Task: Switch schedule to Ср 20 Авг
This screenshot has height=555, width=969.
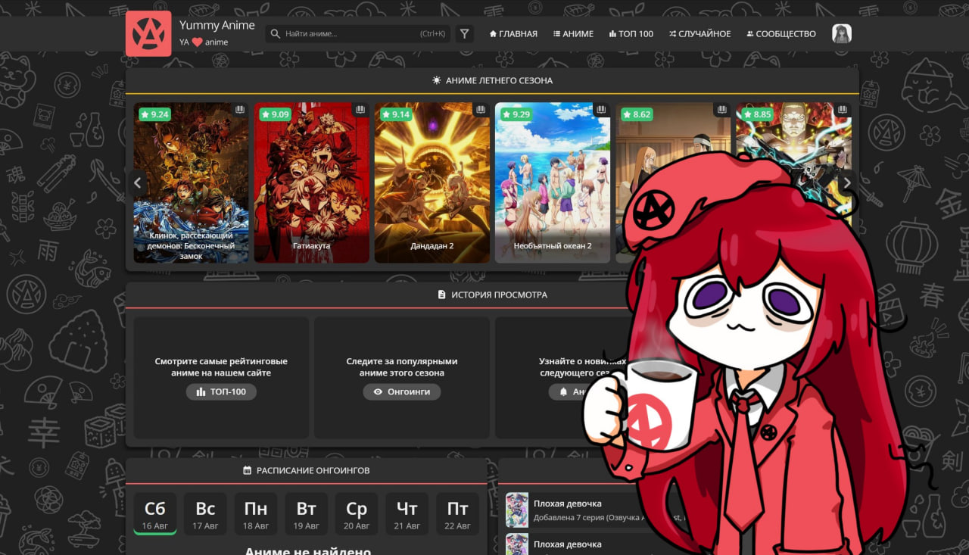Action: click(x=357, y=514)
